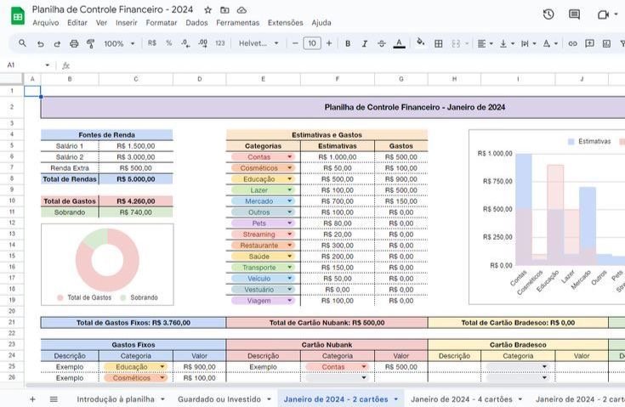Image resolution: width=625 pixels, height=407 pixels.
Task: Start a video call meeting icon
Action: pyautogui.click(x=603, y=14)
